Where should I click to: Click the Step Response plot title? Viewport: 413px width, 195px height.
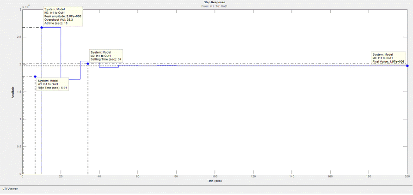[x=214, y=2]
